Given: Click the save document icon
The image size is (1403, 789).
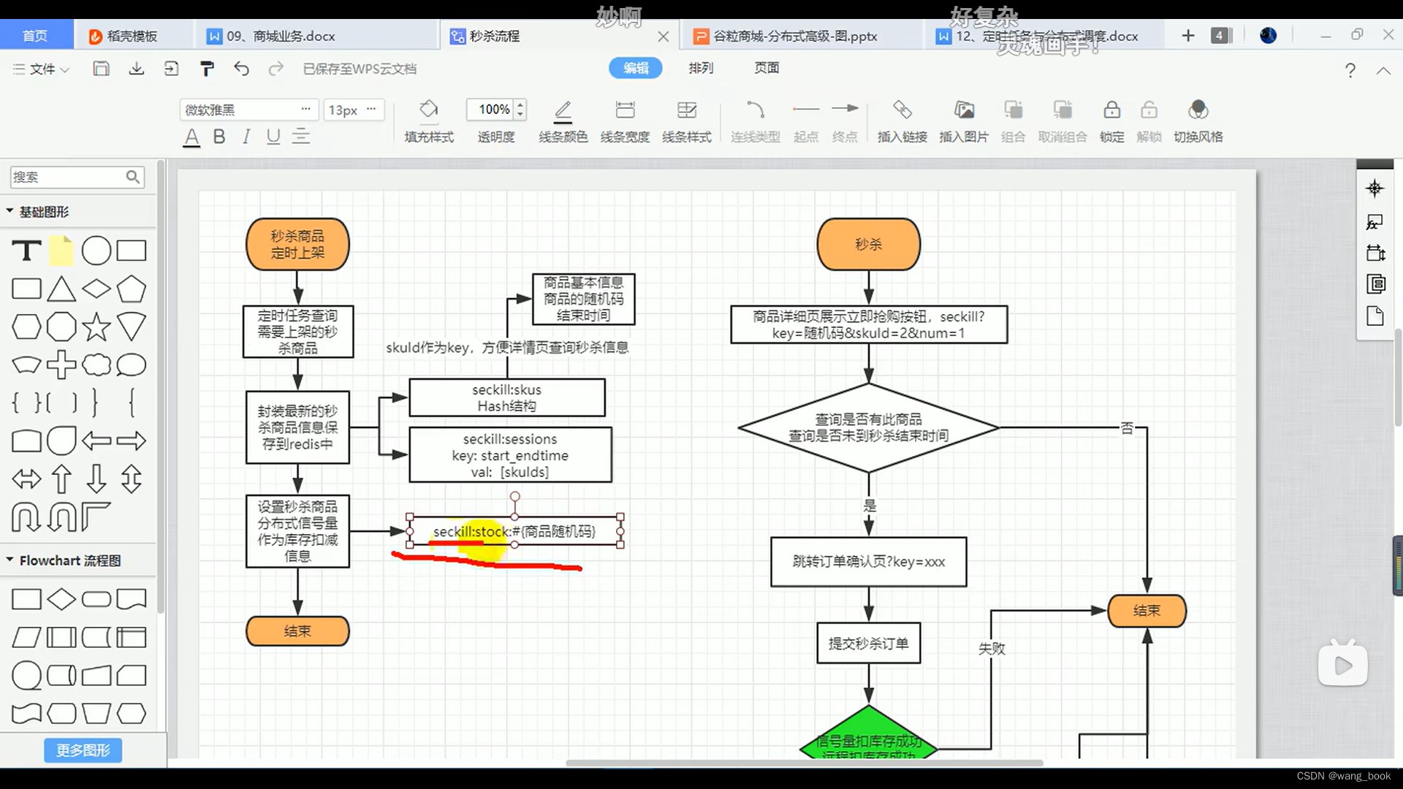Looking at the screenshot, I should 102,69.
